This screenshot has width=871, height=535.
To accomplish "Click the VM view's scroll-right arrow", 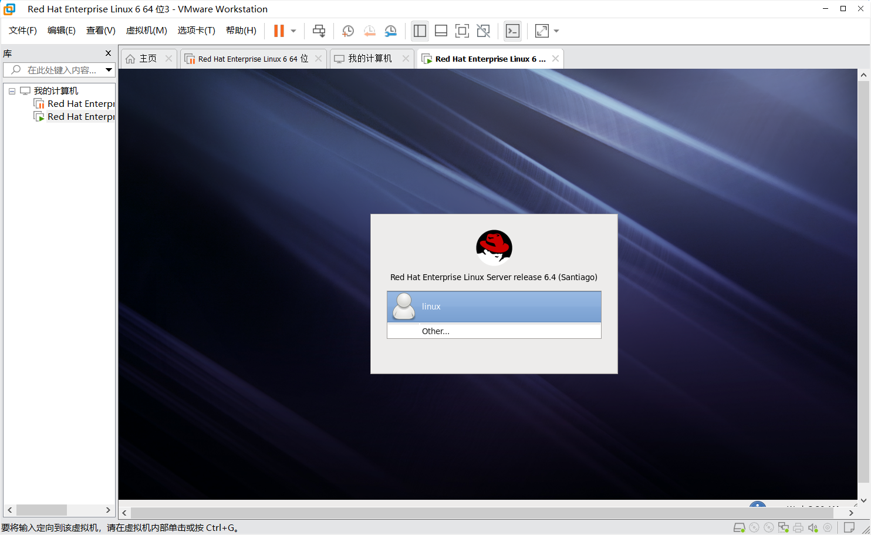I will [851, 513].
